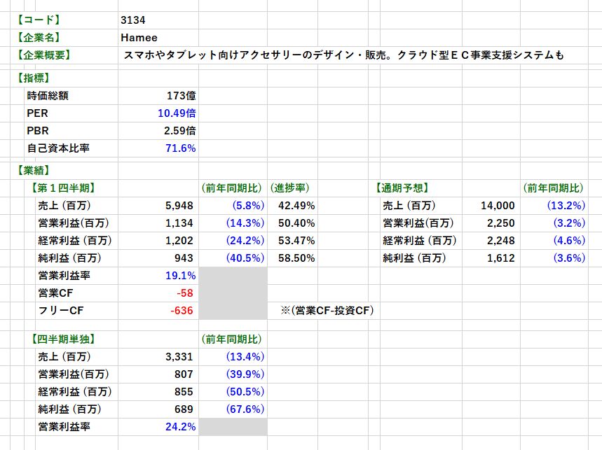Viewport: 602px width, 450px height.
Task: Select the 自己資本比率 value 71.6%
Action: coord(180,148)
